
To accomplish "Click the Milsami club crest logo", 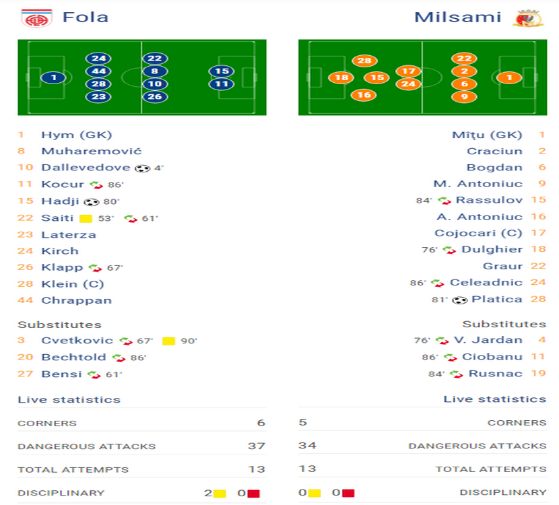I will (528, 19).
